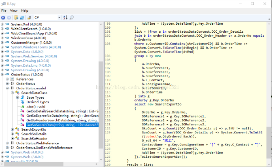This screenshot has height=167, width=272.
Task: Click code panel scroll-up arrow
Action: pyautogui.click(x=269, y=24)
